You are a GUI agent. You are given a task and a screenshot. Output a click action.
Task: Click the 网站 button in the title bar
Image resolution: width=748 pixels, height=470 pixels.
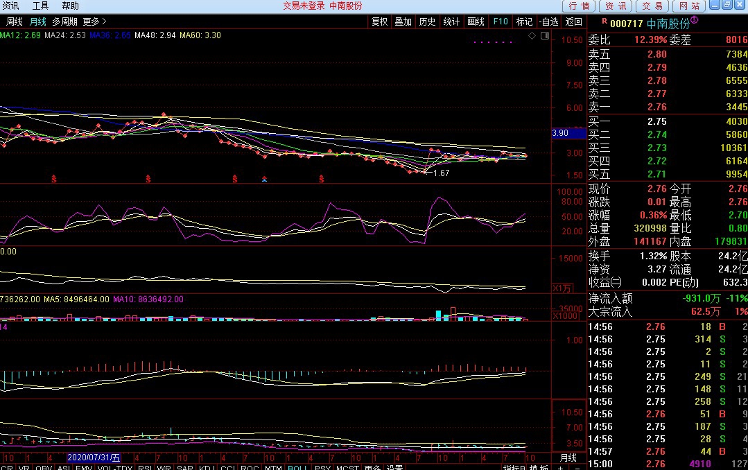689,6
